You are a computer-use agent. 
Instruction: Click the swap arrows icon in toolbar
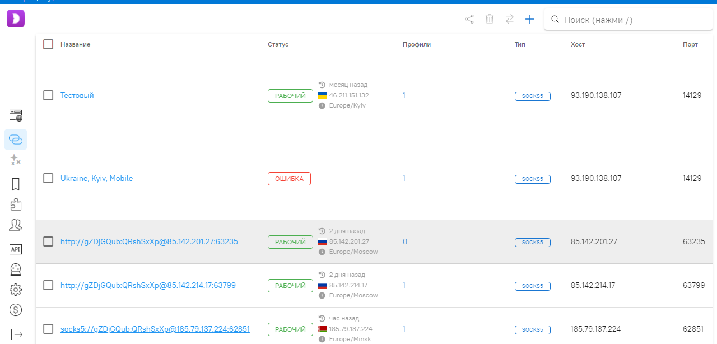510,20
